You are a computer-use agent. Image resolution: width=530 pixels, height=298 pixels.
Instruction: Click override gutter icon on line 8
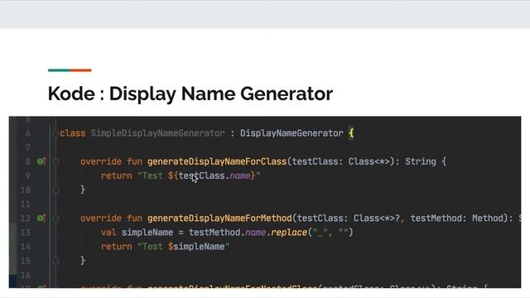tap(41, 161)
